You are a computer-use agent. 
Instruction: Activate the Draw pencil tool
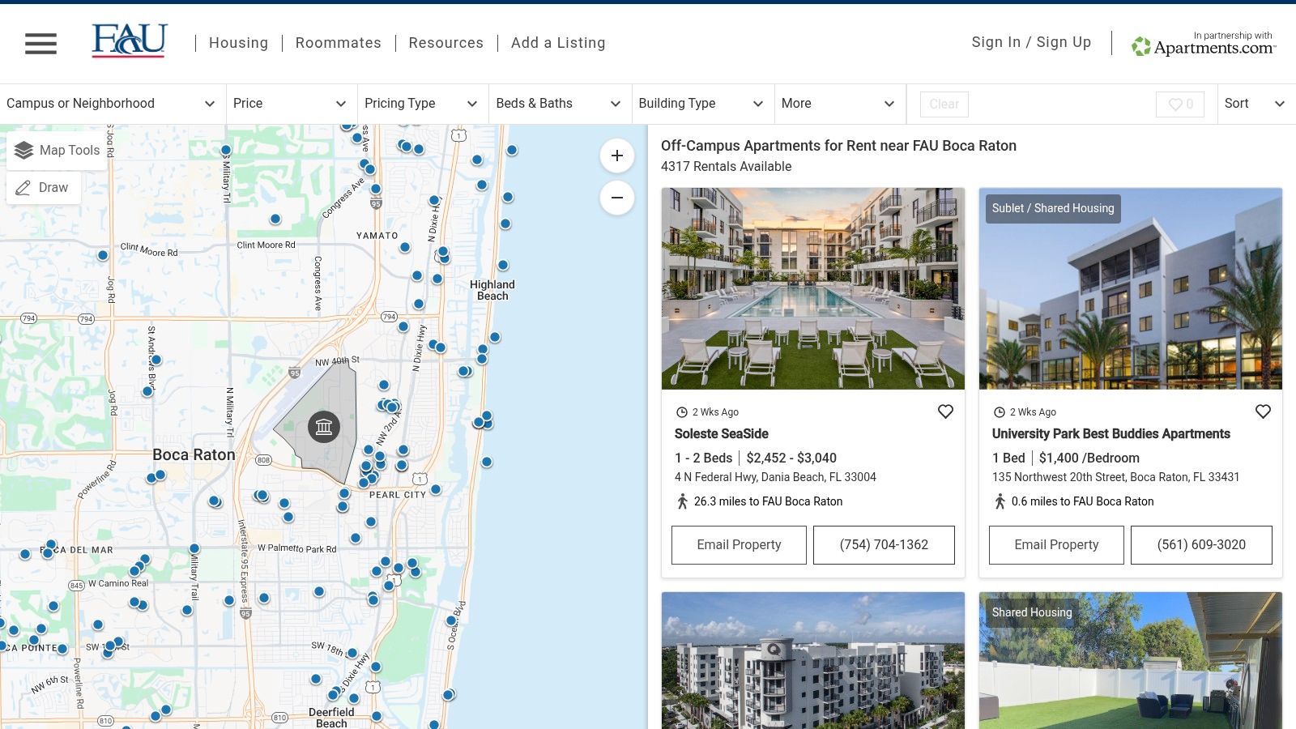click(43, 187)
